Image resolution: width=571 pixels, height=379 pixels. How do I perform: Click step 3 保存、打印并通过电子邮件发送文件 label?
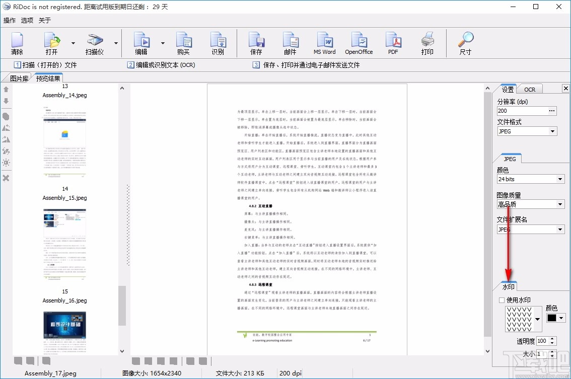[306, 65]
